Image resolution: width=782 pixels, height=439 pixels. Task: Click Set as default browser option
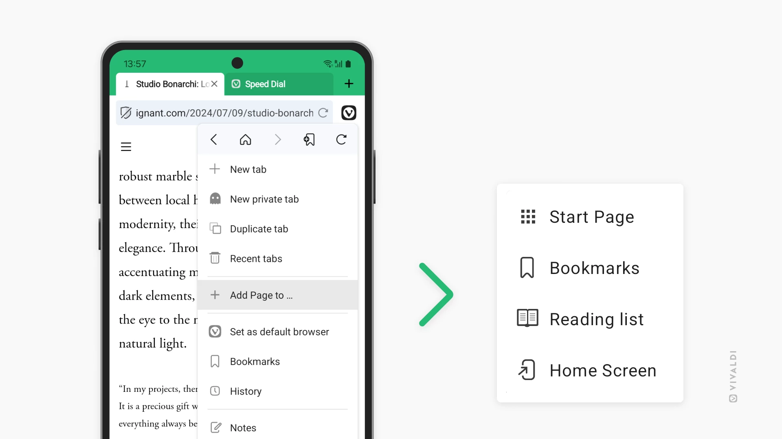coord(279,331)
